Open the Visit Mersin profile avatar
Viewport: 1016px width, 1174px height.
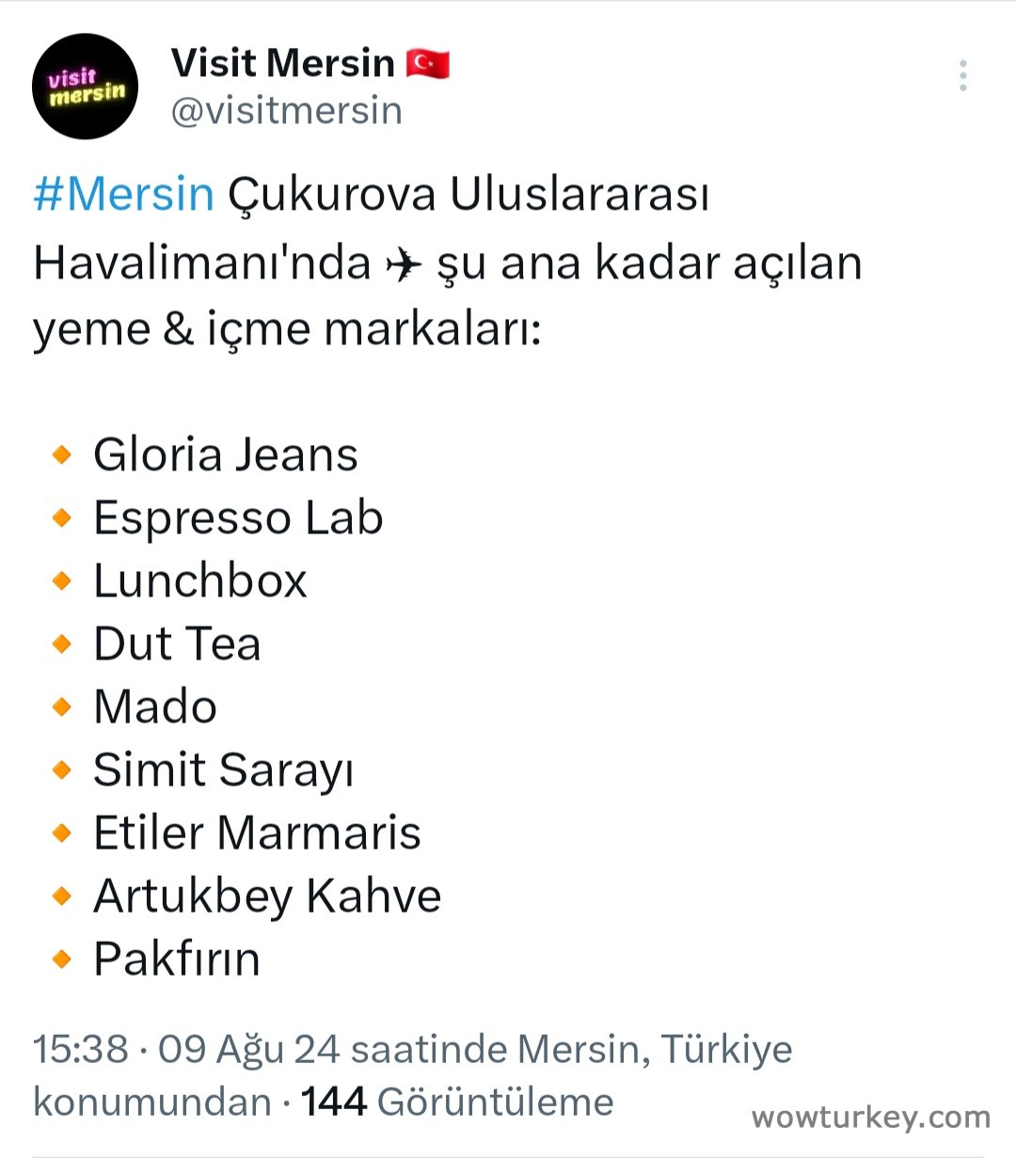[x=86, y=87]
